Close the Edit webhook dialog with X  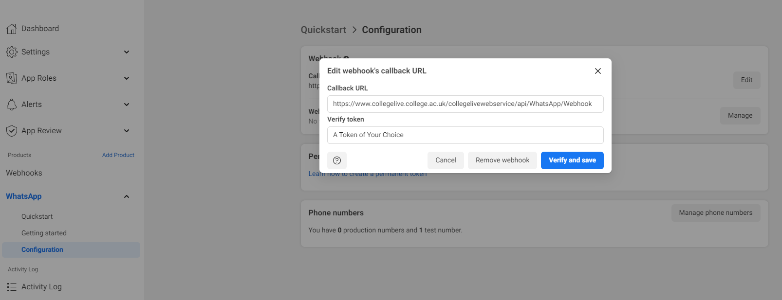point(598,71)
